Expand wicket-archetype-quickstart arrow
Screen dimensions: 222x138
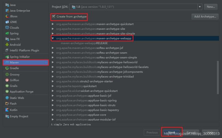click(53, 91)
